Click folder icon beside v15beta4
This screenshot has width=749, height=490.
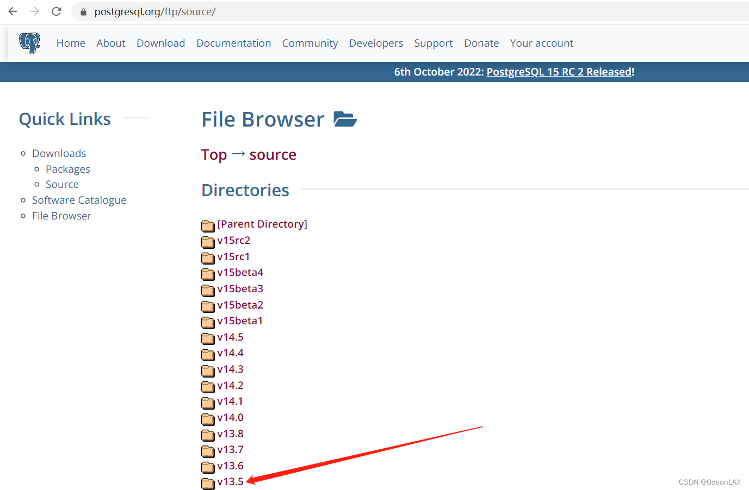pyautogui.click(x=208, y=274)
